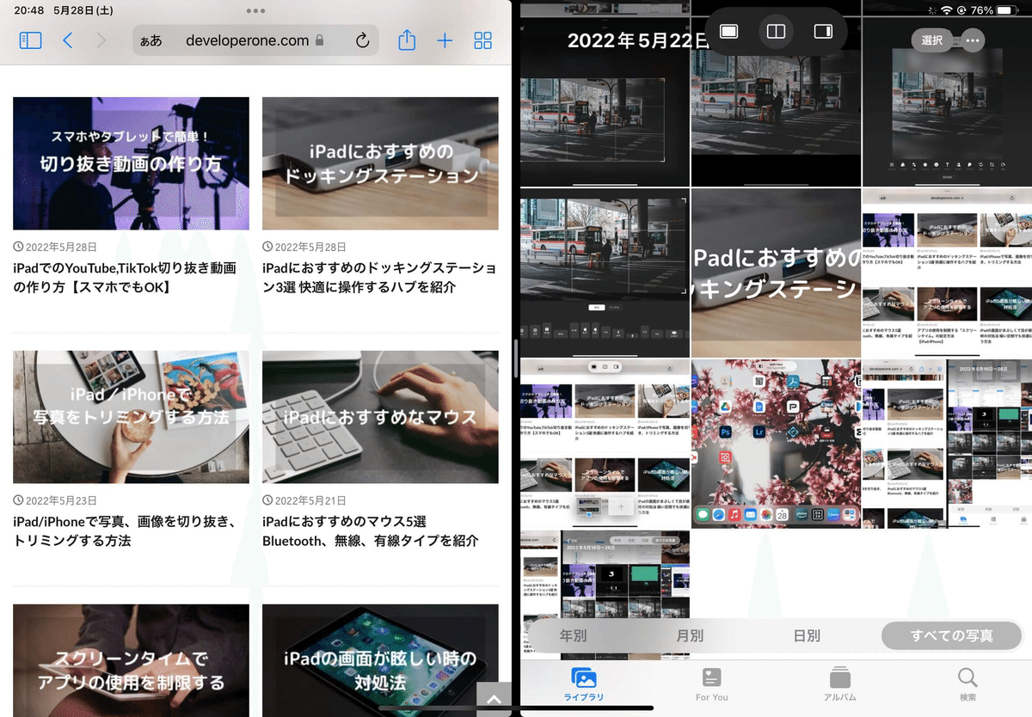Tap the 選択 button in Photos
Viewport: 1032px width, 717px height.
(931, 40)
